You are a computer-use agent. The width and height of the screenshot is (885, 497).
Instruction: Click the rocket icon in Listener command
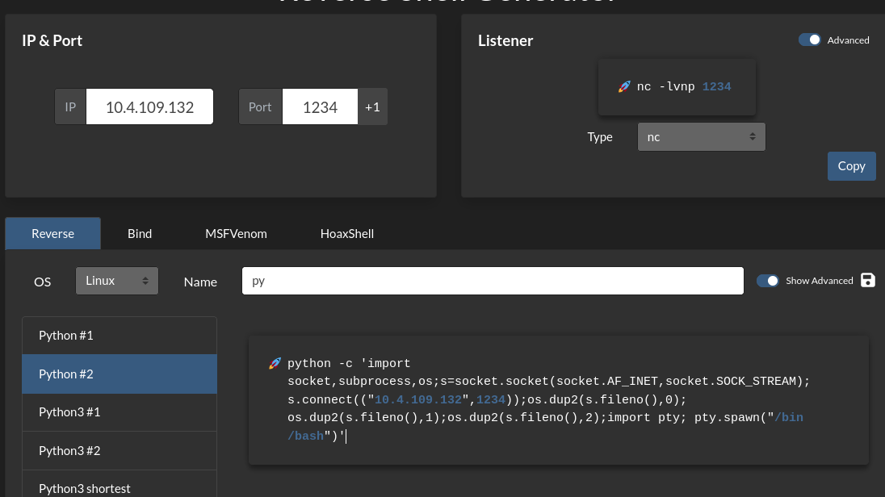coord(623,87)
